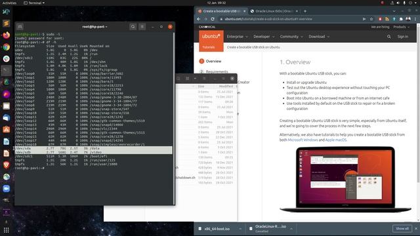The height and width of the screenshot is (236, 420).
Task: Follow the Microsoft Windows link
Action: click(x=303, y=140)
